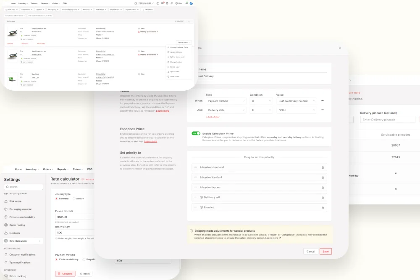
Task: Select Cash on delivery payment method
Action: click(57, 259)
